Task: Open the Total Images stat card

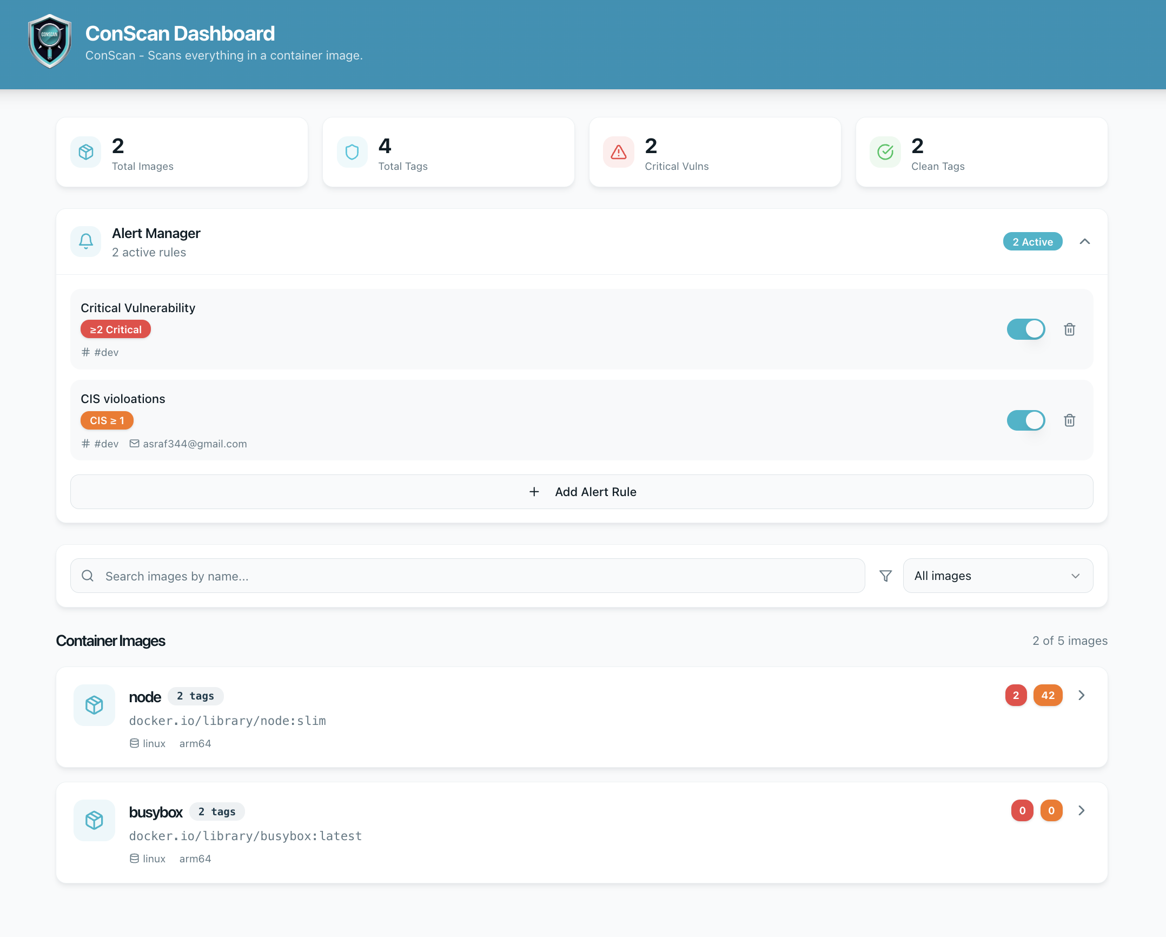Action: [x=182, y=153]
